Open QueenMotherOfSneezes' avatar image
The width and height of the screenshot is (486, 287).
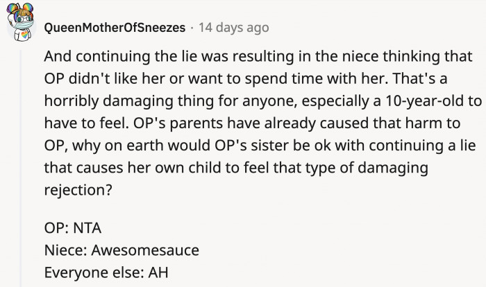pos(20,21)
